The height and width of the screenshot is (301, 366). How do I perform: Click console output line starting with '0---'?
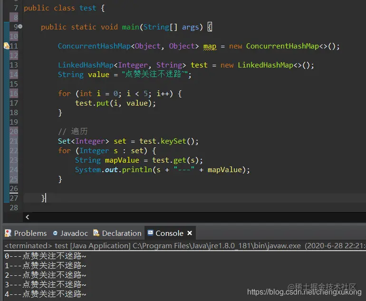coord(46,256)
